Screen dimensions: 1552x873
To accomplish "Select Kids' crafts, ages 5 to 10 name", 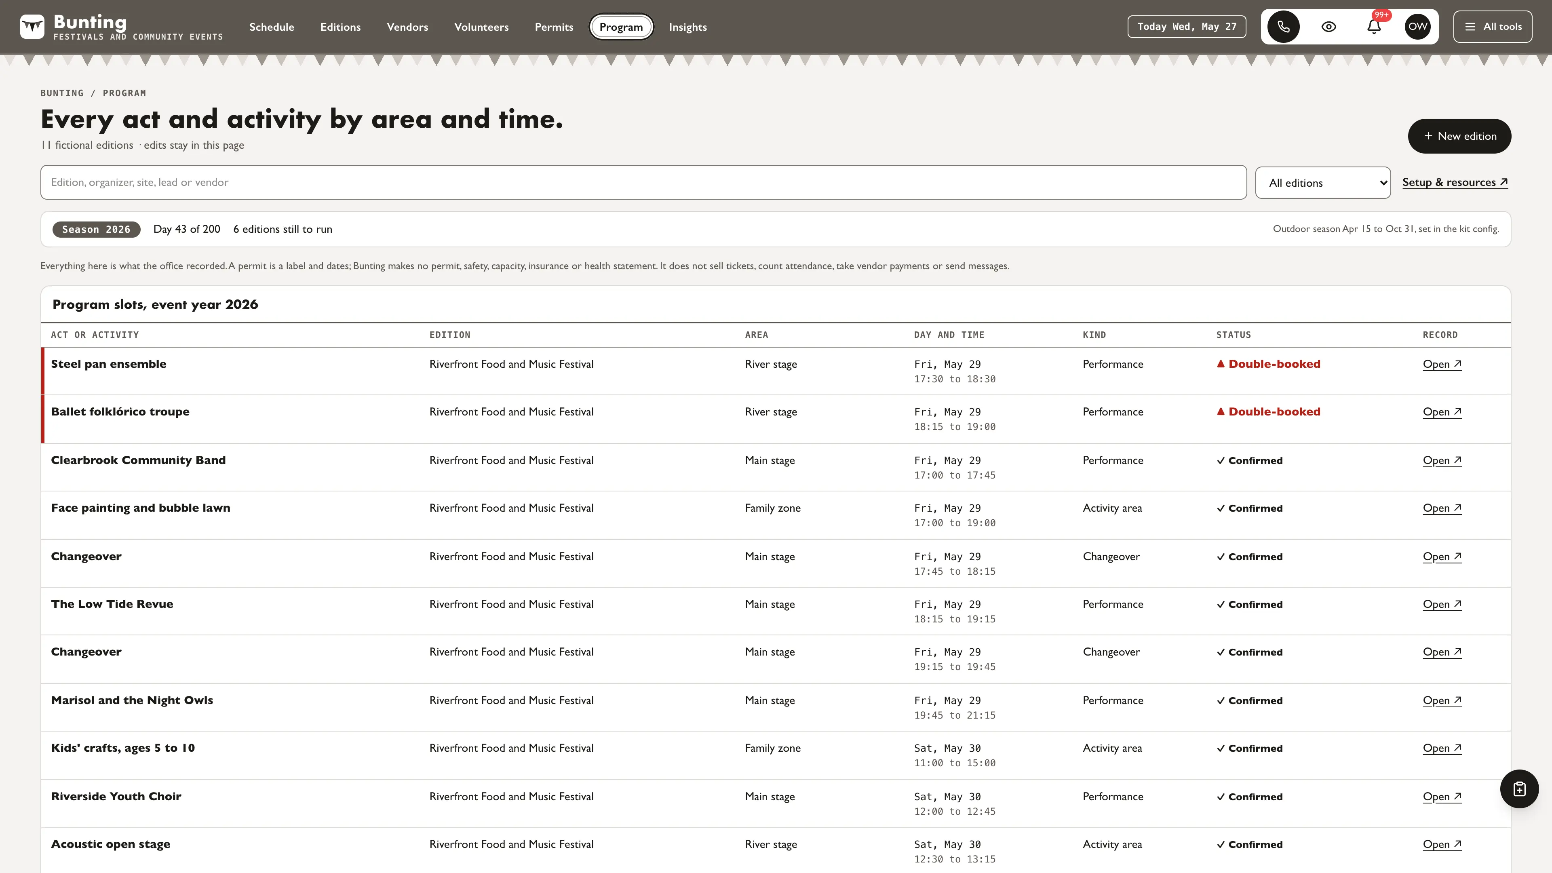I will click(123, 748).
